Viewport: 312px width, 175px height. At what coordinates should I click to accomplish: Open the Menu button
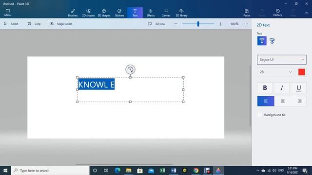(x=8, y=13)
